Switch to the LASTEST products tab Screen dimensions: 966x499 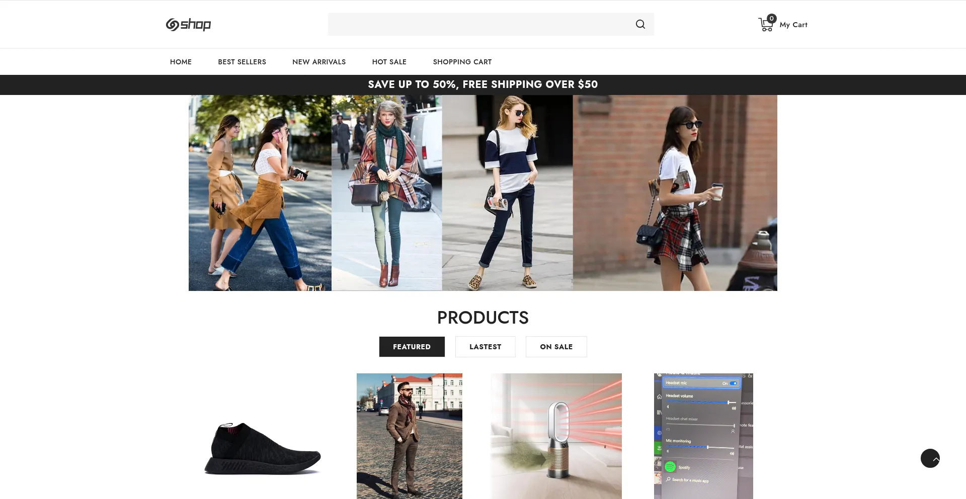[485, 347]
